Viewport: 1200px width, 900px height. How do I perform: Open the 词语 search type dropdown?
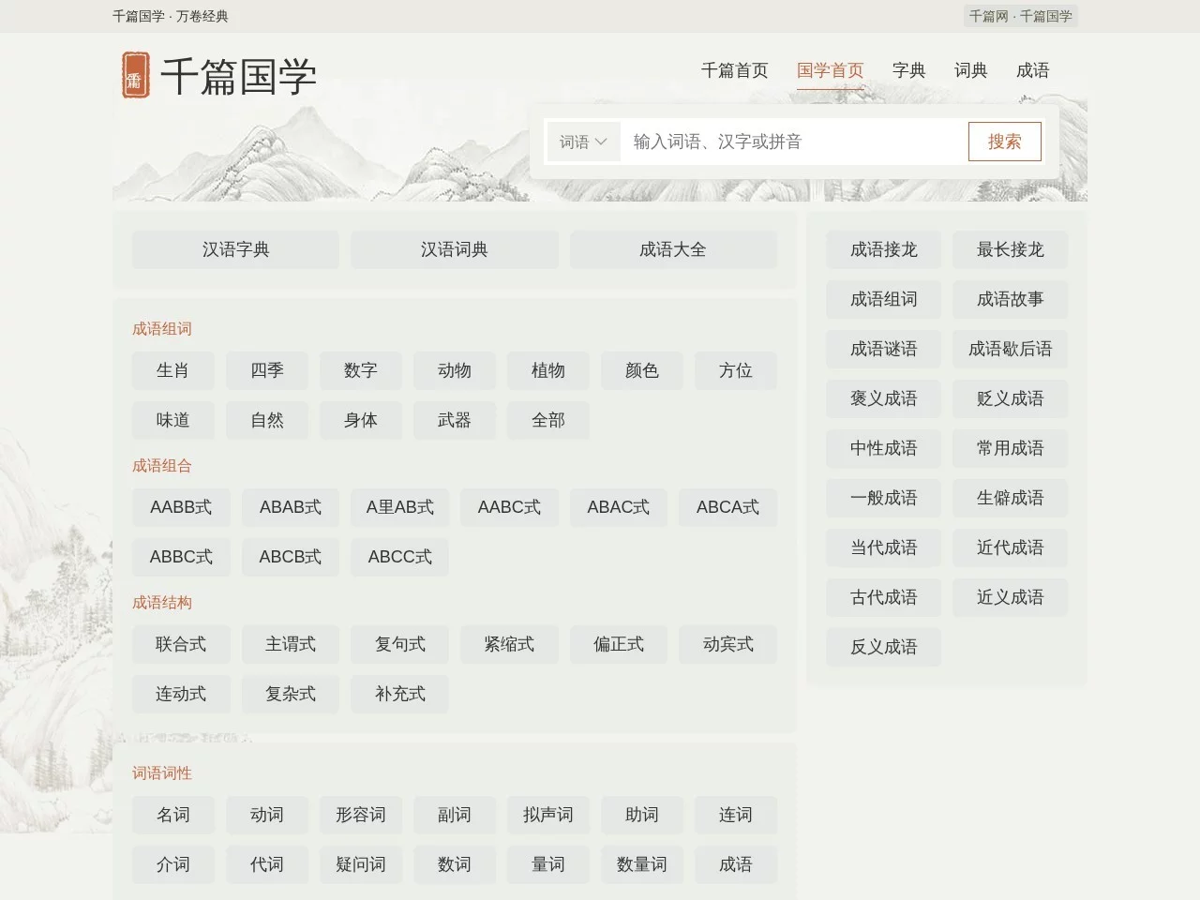click(582, 142)
